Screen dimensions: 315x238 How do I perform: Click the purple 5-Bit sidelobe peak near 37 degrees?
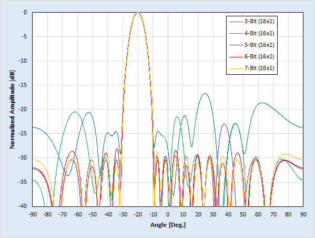224,124
